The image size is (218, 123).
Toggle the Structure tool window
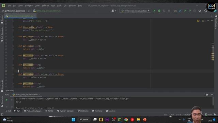click(x=2, y=101)
